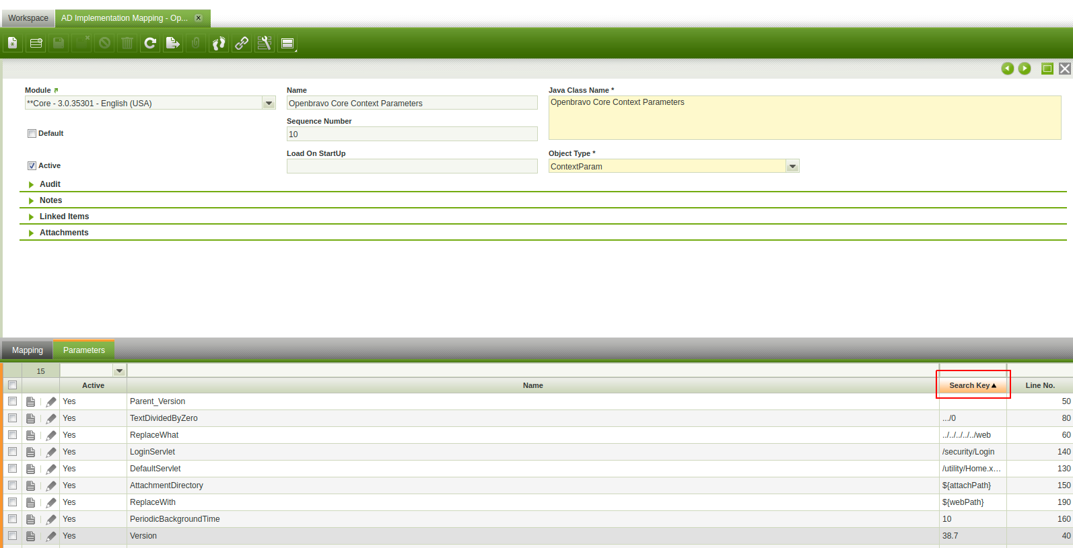
Task: Open form view for TextDividedByZero row
Action: point(31,418)
